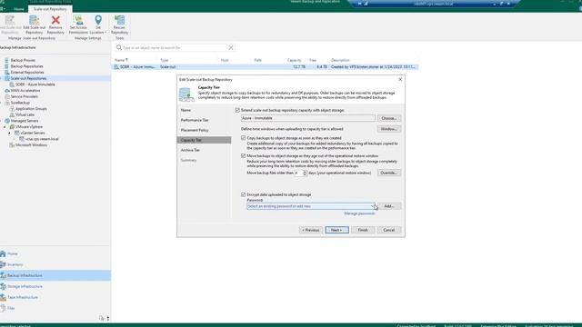Click Edit Scale-out Repository ribbon icon

tap(35, 20)
